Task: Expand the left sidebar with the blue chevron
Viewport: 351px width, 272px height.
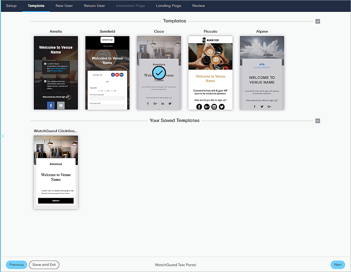Action: pos(2,136)
